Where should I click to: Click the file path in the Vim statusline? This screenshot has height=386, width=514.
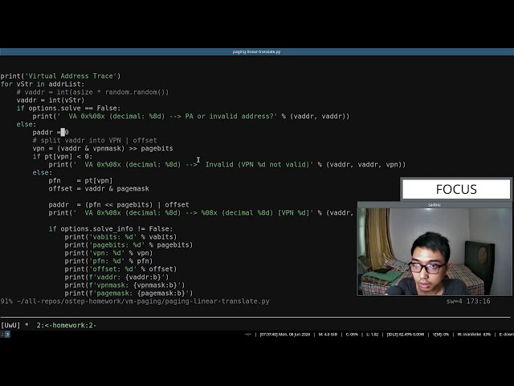[143, 301]
